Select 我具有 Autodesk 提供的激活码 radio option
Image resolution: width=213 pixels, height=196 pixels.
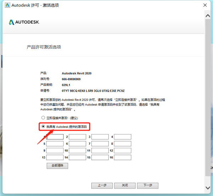[x=43, y=126]
